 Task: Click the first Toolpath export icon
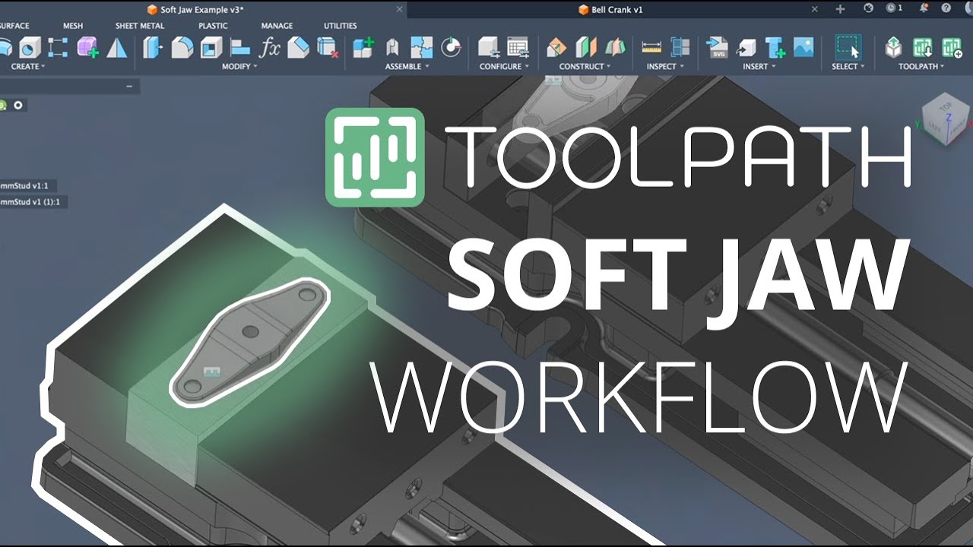pyautogui.click(x=894, y=48)
